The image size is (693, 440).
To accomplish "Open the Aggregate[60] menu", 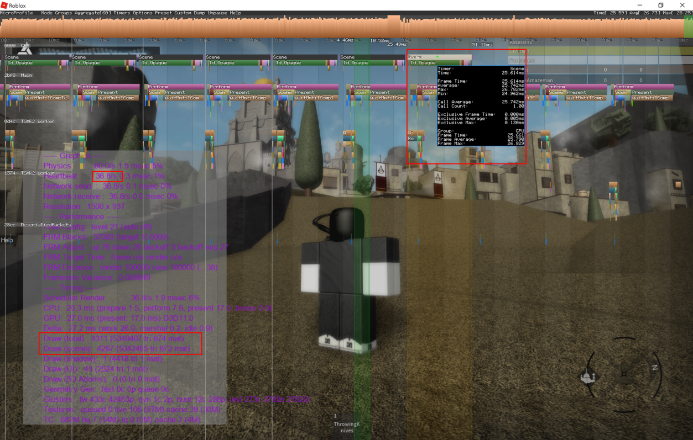I will [92, 13].
